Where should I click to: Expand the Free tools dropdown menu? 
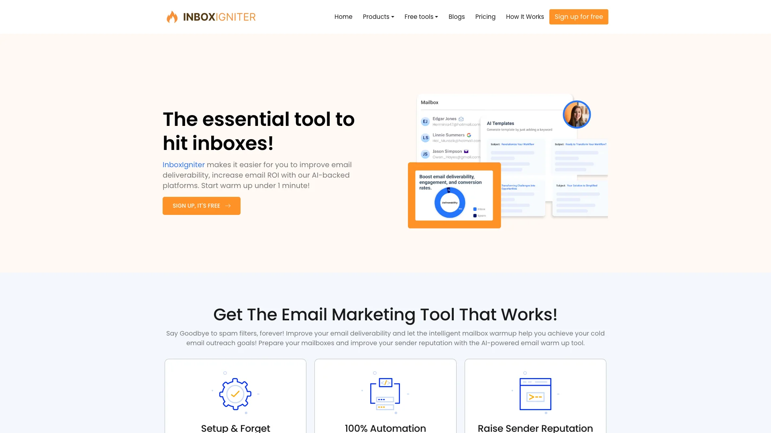pyautogui.click(x=421, y=16)
